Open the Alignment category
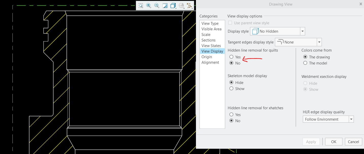 tap(210, 62)
